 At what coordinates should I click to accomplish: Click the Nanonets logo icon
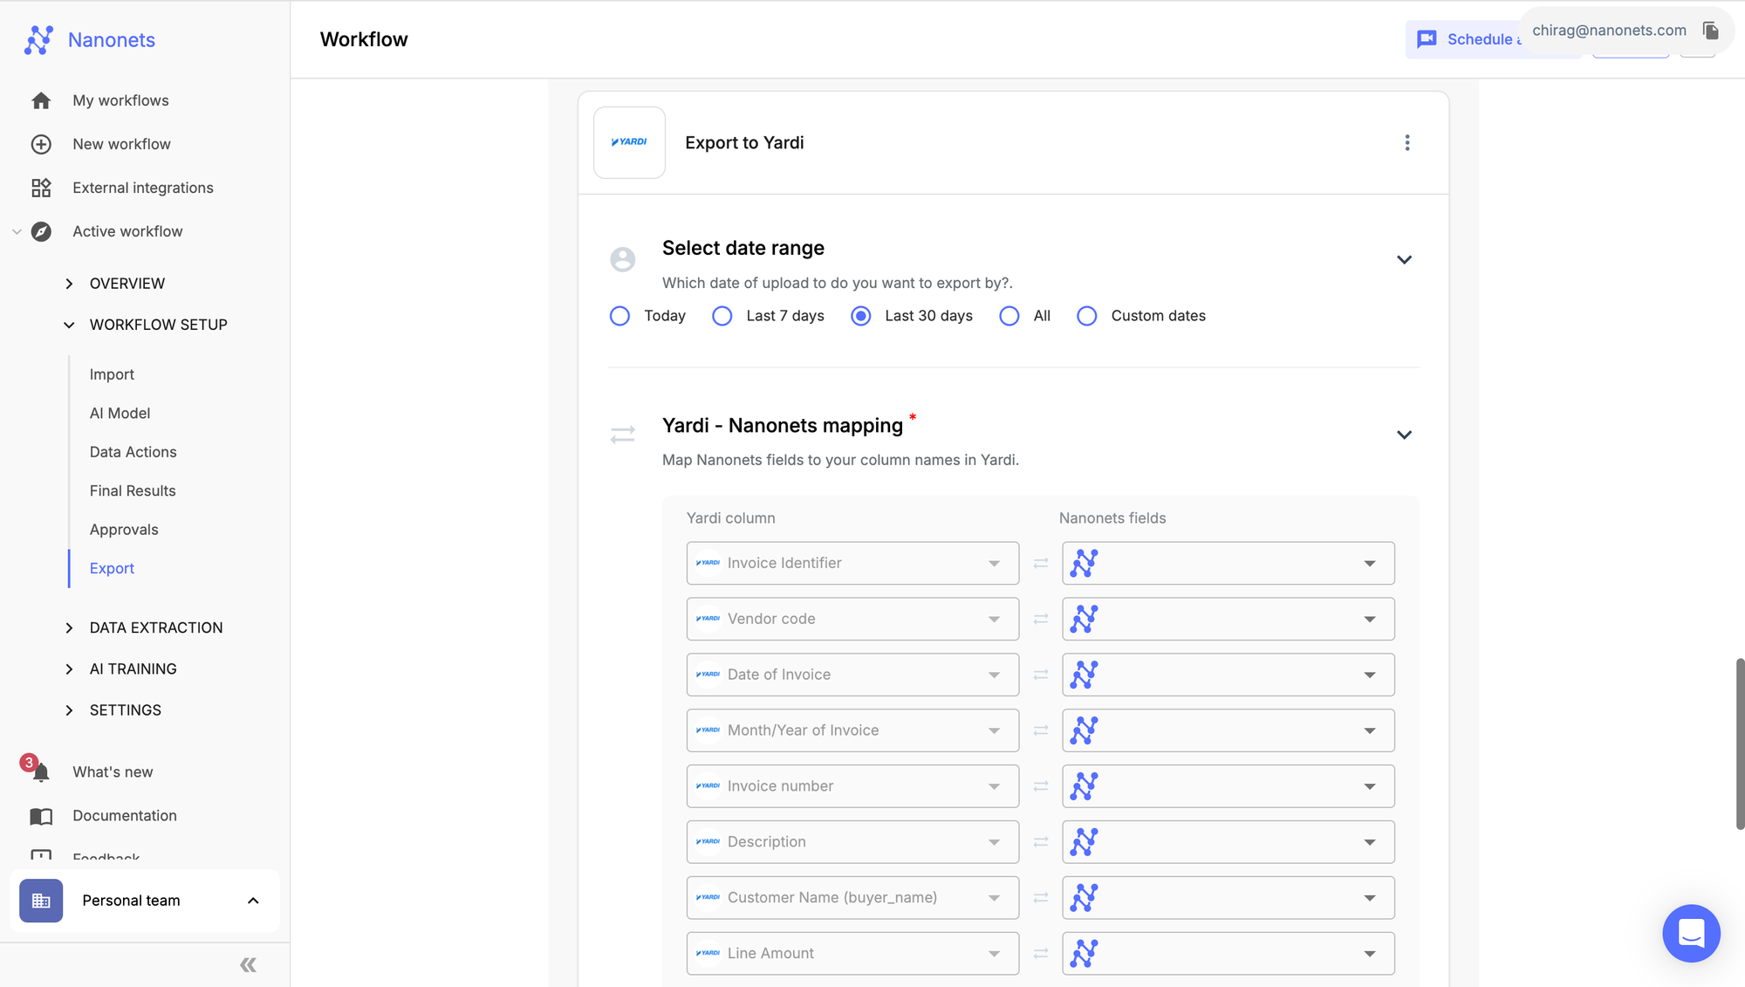[x=39, y=40]
